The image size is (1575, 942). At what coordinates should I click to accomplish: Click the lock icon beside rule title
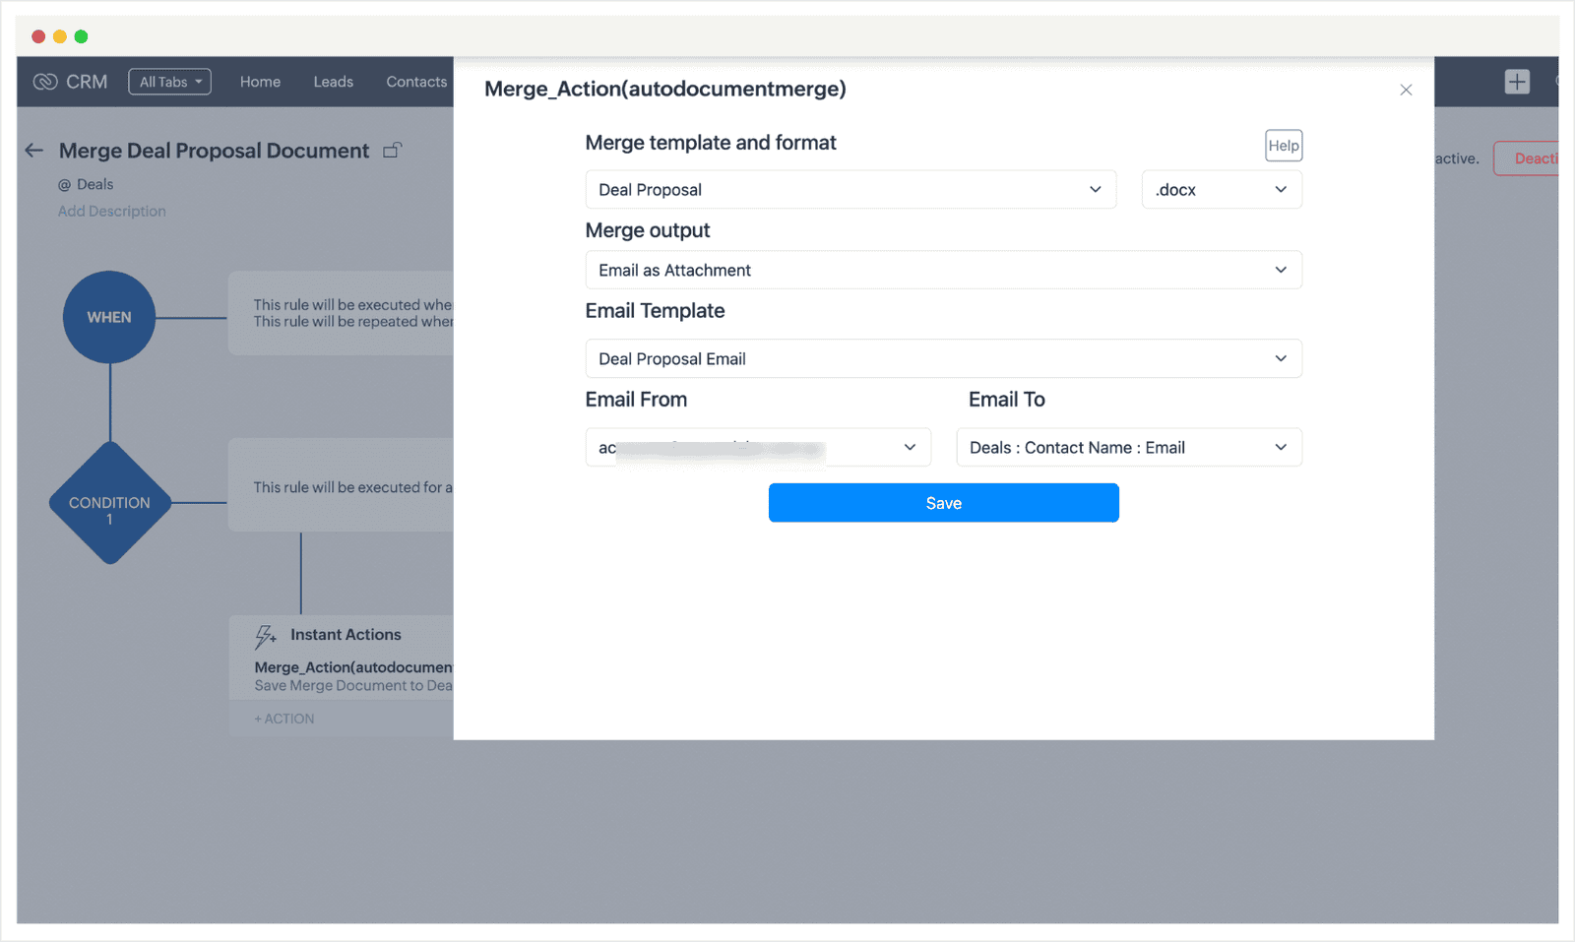[392, 150]
